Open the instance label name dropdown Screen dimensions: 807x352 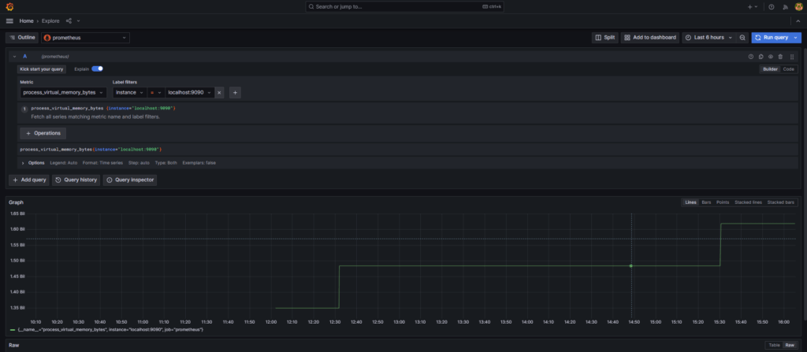tap(130, 93)
